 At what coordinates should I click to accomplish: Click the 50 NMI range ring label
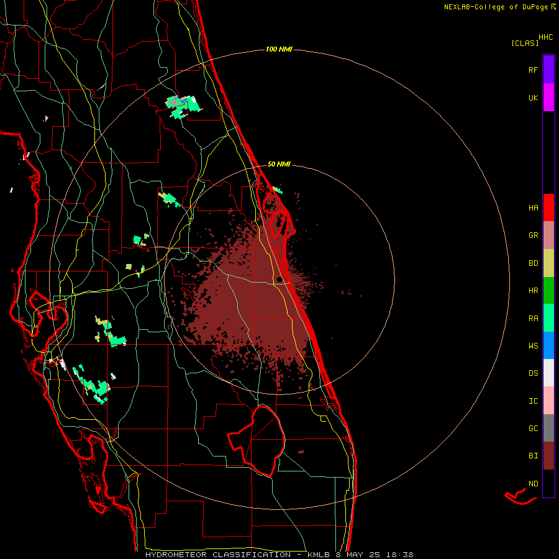(x=279, y=164)
